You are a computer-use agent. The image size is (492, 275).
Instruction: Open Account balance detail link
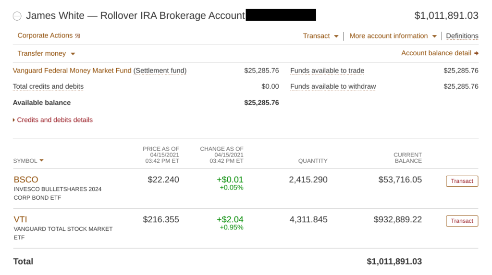coord(436,53)
